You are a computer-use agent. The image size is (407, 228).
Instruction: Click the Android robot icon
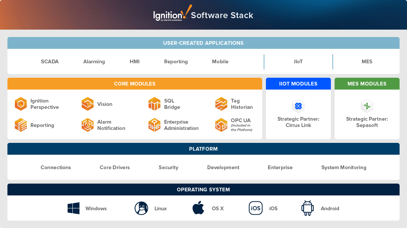click(x=307, y=208)
